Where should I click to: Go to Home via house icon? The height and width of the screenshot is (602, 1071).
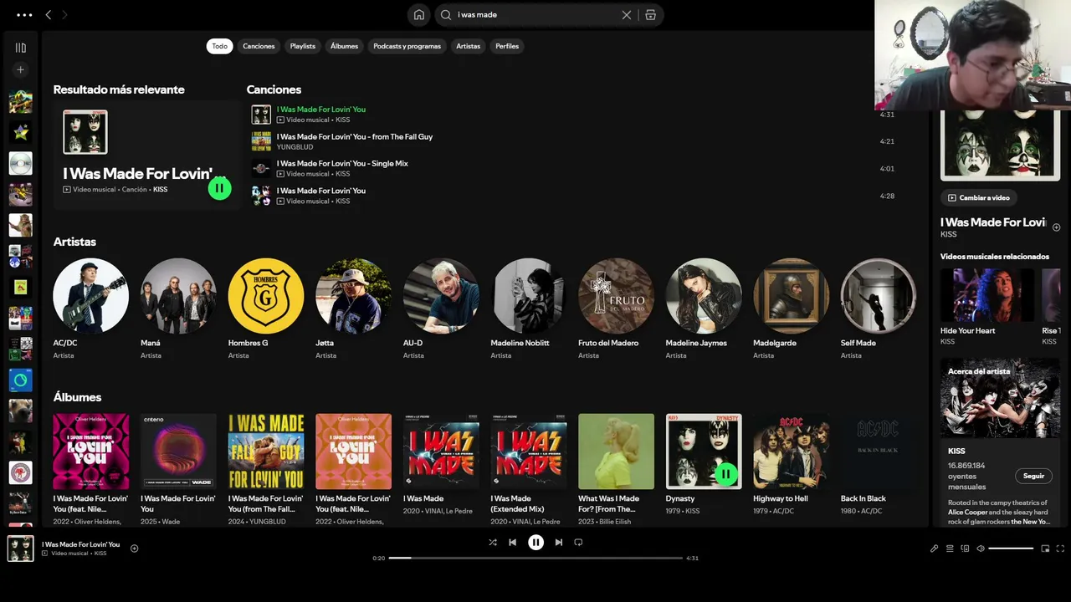point(419,15)
